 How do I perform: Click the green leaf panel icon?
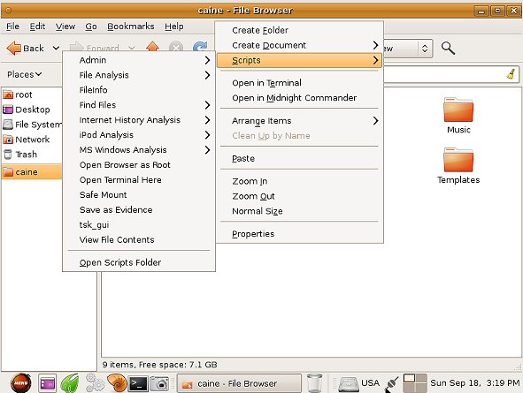[70, 383]
